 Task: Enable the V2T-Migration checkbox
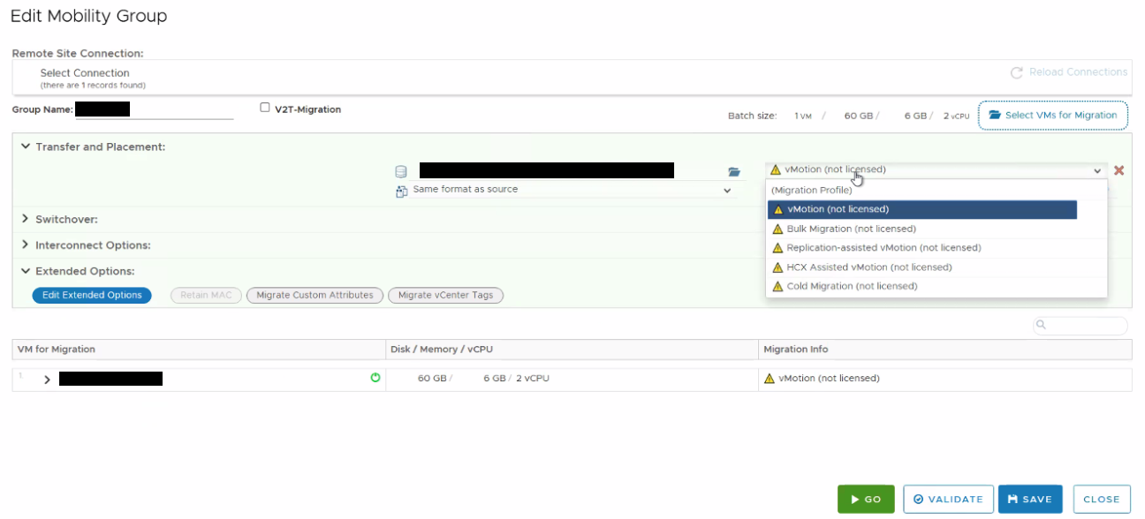pos(265,109)
